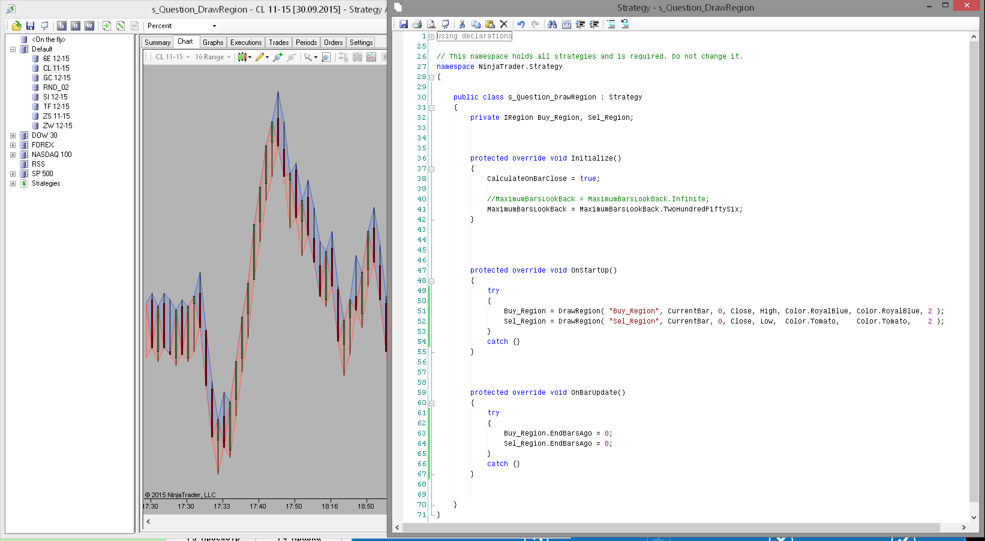985x541 pixels.
Task: Click the paste clipboard icon
Action: 490,24
